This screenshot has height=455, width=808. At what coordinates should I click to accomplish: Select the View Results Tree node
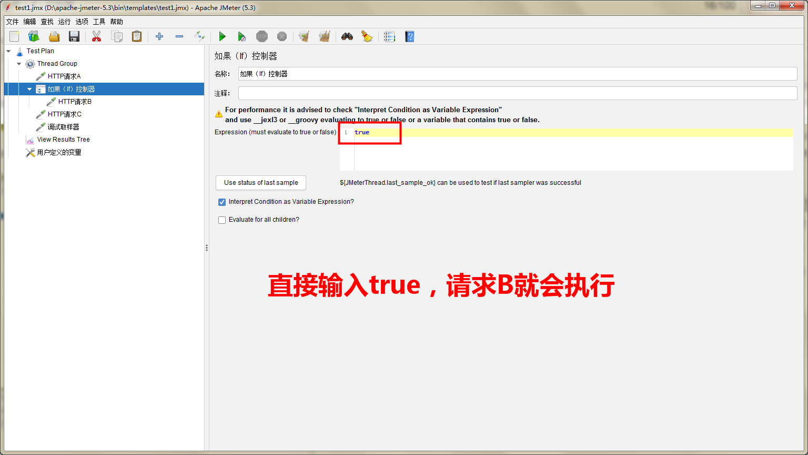point(62,139)
